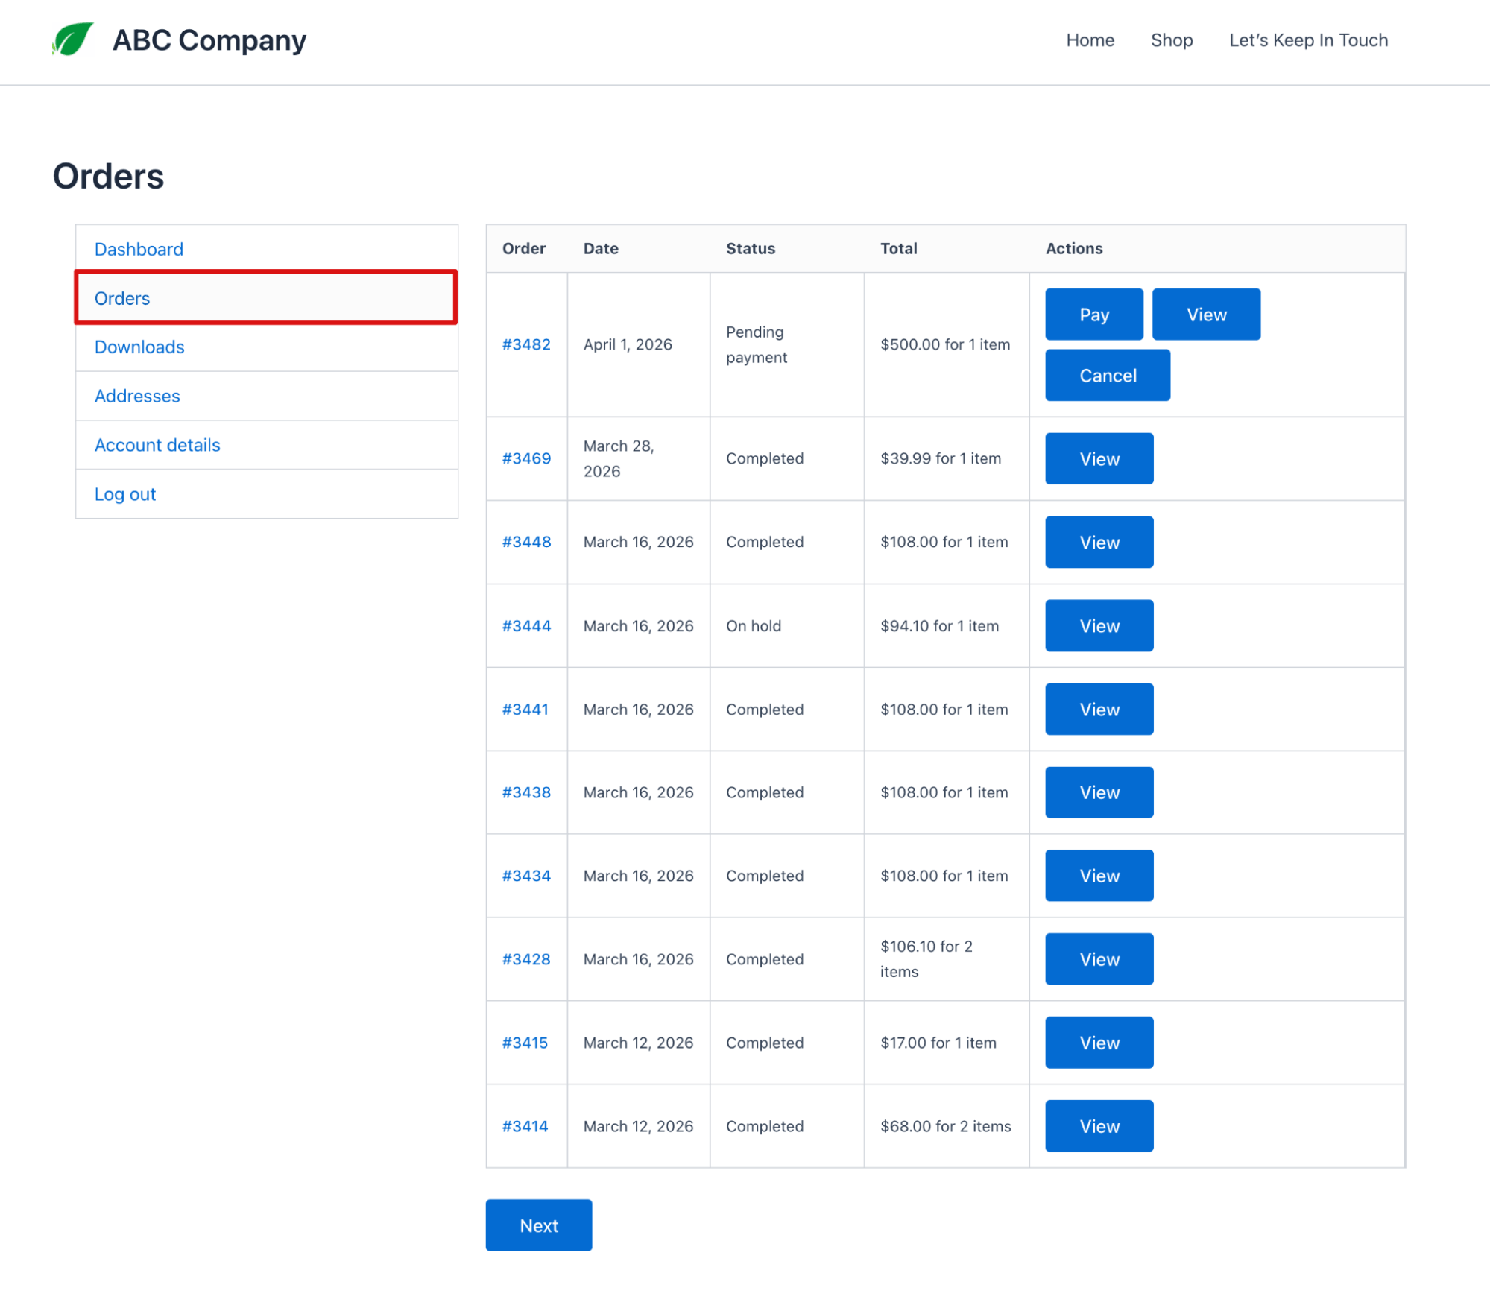View the on-hold order #3444

point(1098,625)
